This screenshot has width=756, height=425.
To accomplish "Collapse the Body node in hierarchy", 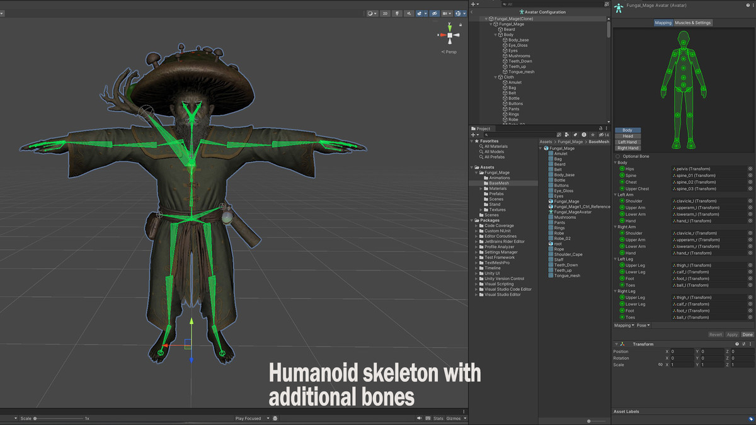I will [x=496, y=35].
